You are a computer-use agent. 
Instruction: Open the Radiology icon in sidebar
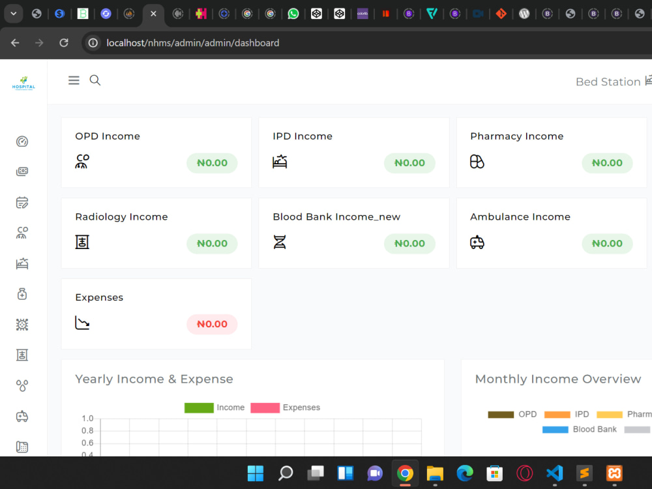coord(22,355)
